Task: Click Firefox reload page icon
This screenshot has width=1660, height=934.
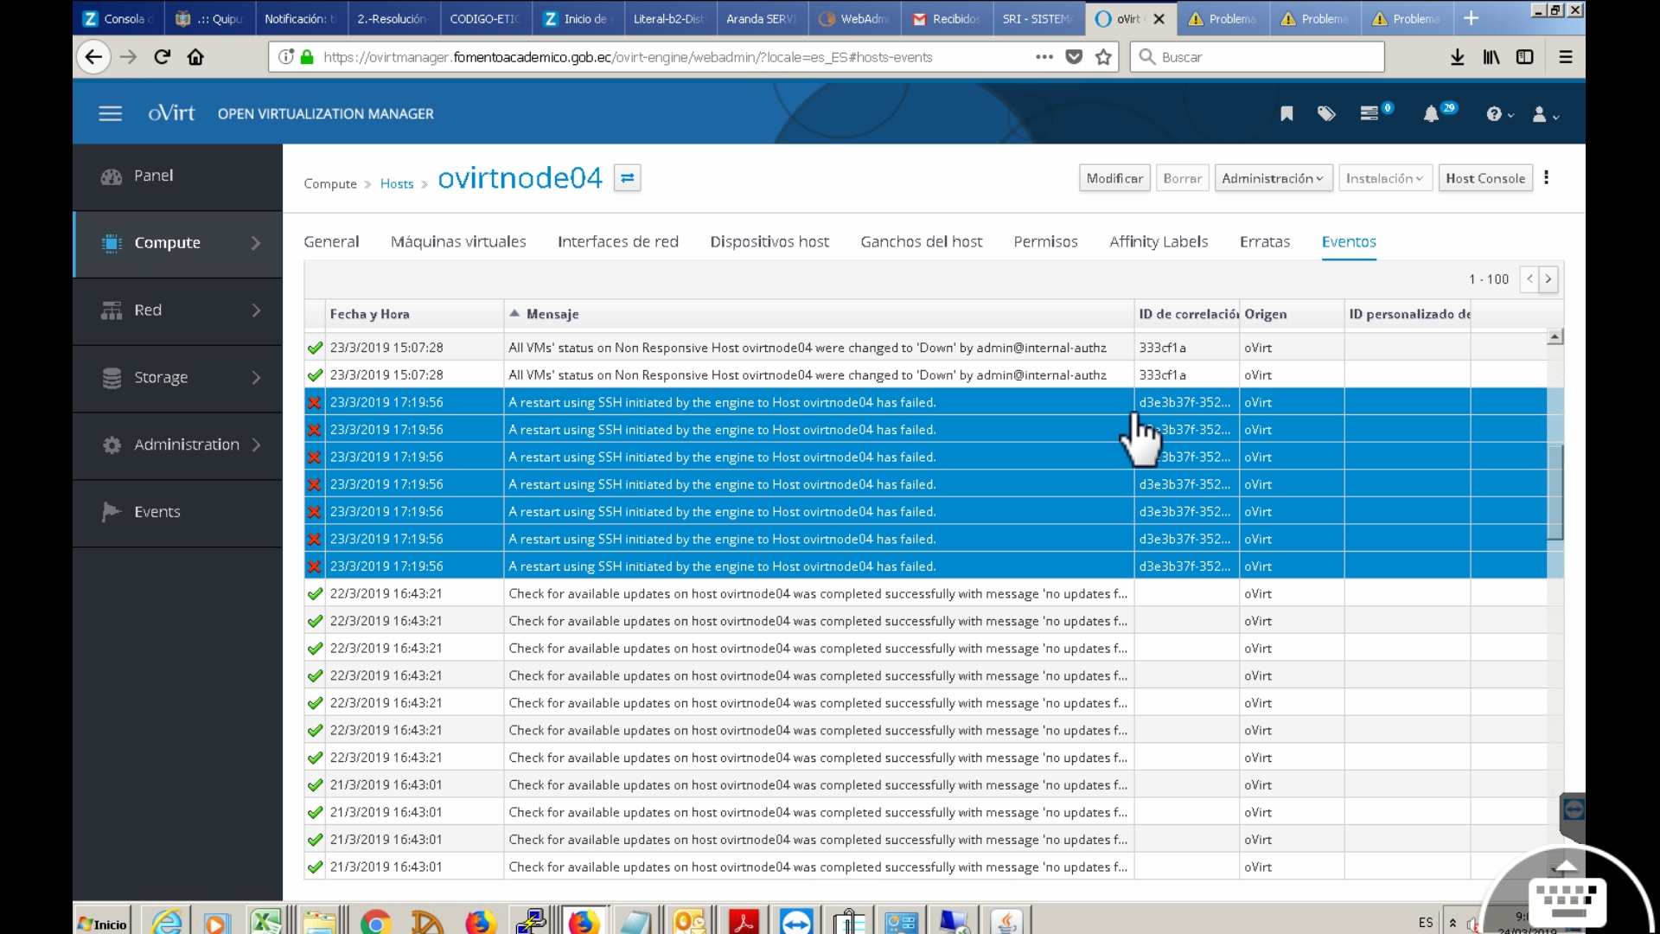Action: click(x=163, y=57)
